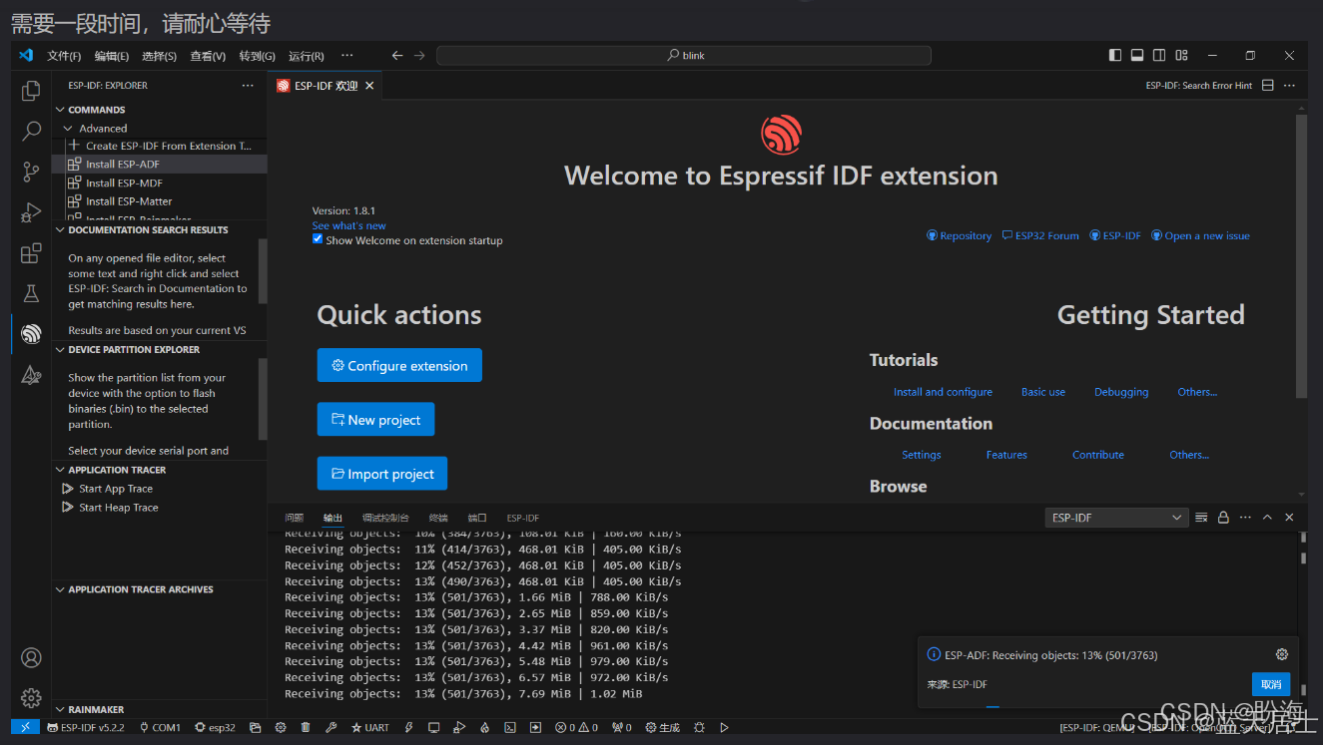
Task: Open the ESP32 Forum link
Action: 1040,235
